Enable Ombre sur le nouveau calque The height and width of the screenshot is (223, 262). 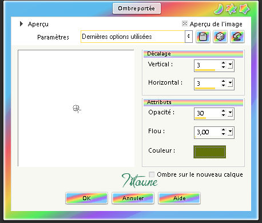[x=152, y=174]
